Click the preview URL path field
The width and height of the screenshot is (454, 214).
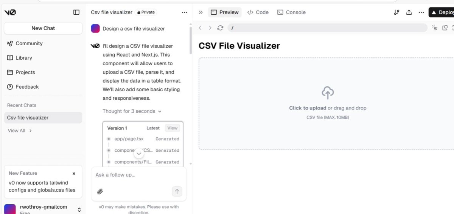(327, 28)
